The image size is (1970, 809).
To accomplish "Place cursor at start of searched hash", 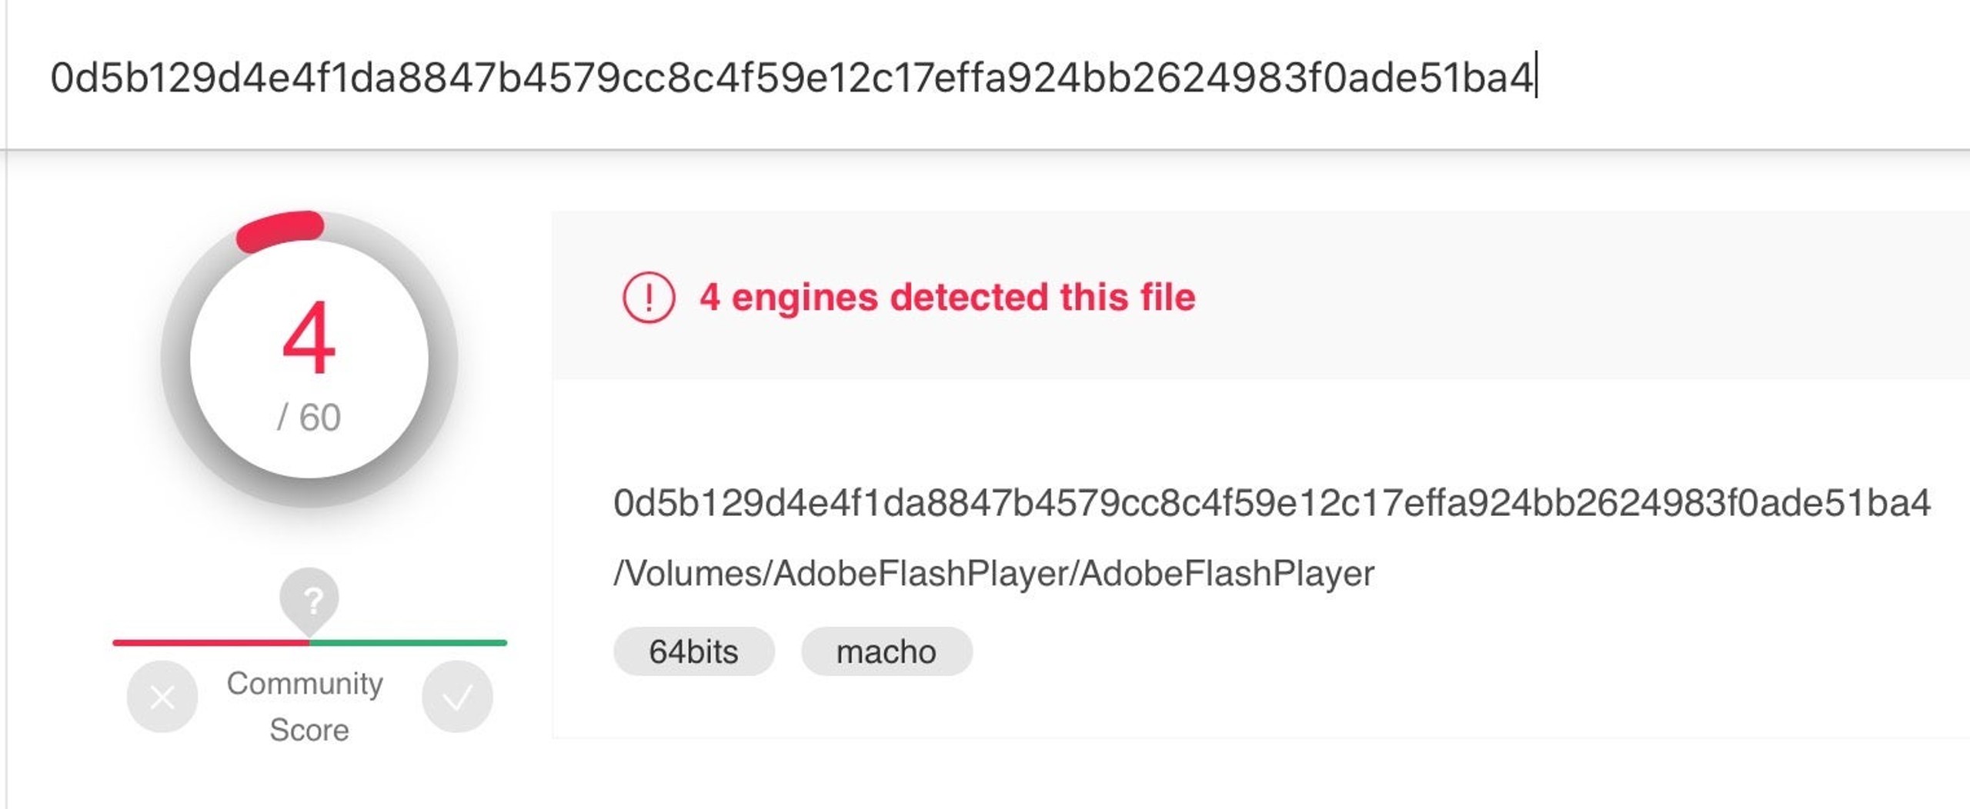I will pos(51,77).
